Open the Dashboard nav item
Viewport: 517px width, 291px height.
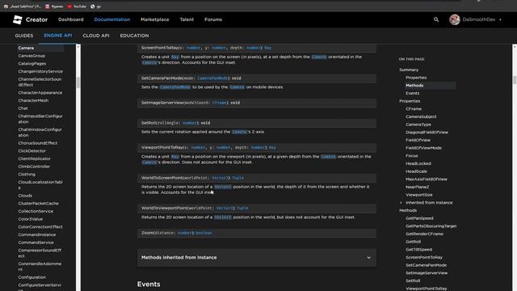tap(71, 19)
